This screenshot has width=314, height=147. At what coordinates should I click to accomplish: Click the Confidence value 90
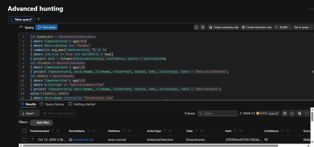(x=266, y=140)
